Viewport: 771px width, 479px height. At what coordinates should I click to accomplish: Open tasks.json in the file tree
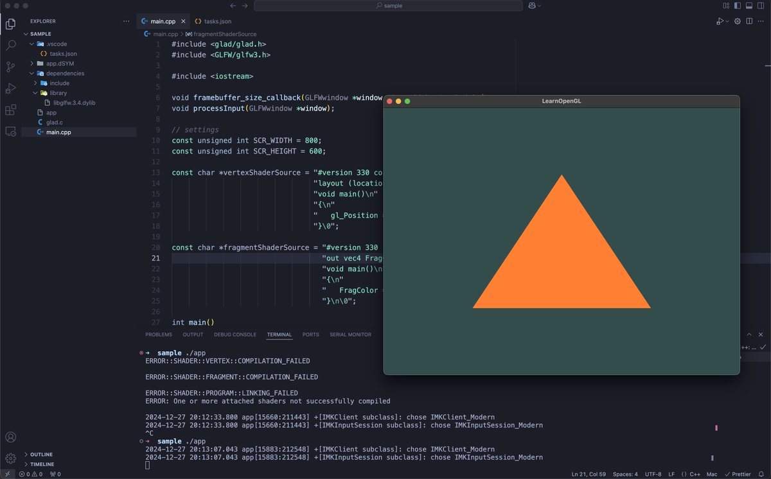click(79, 54)
